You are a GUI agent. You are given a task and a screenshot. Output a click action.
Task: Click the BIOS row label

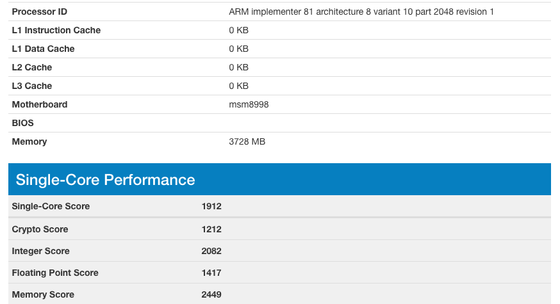click(23, 123)
